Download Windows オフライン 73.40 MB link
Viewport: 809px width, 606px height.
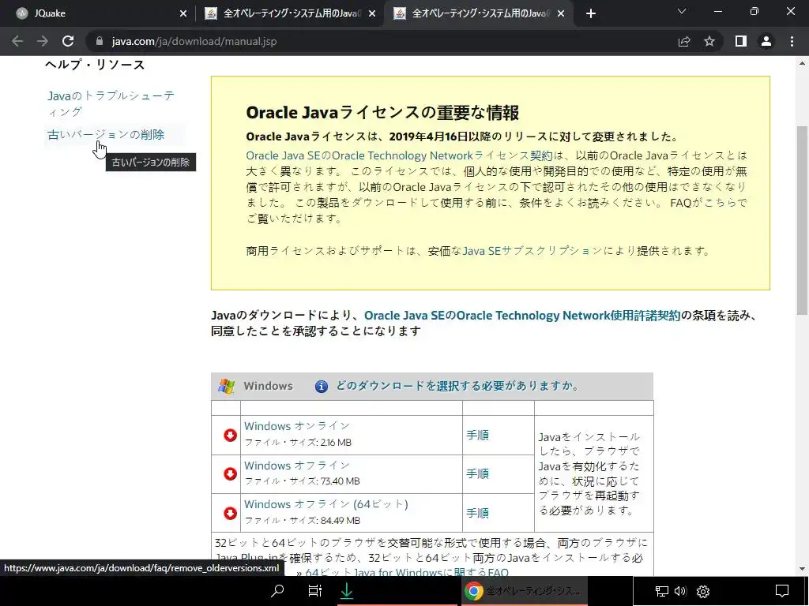pos(297,466)
